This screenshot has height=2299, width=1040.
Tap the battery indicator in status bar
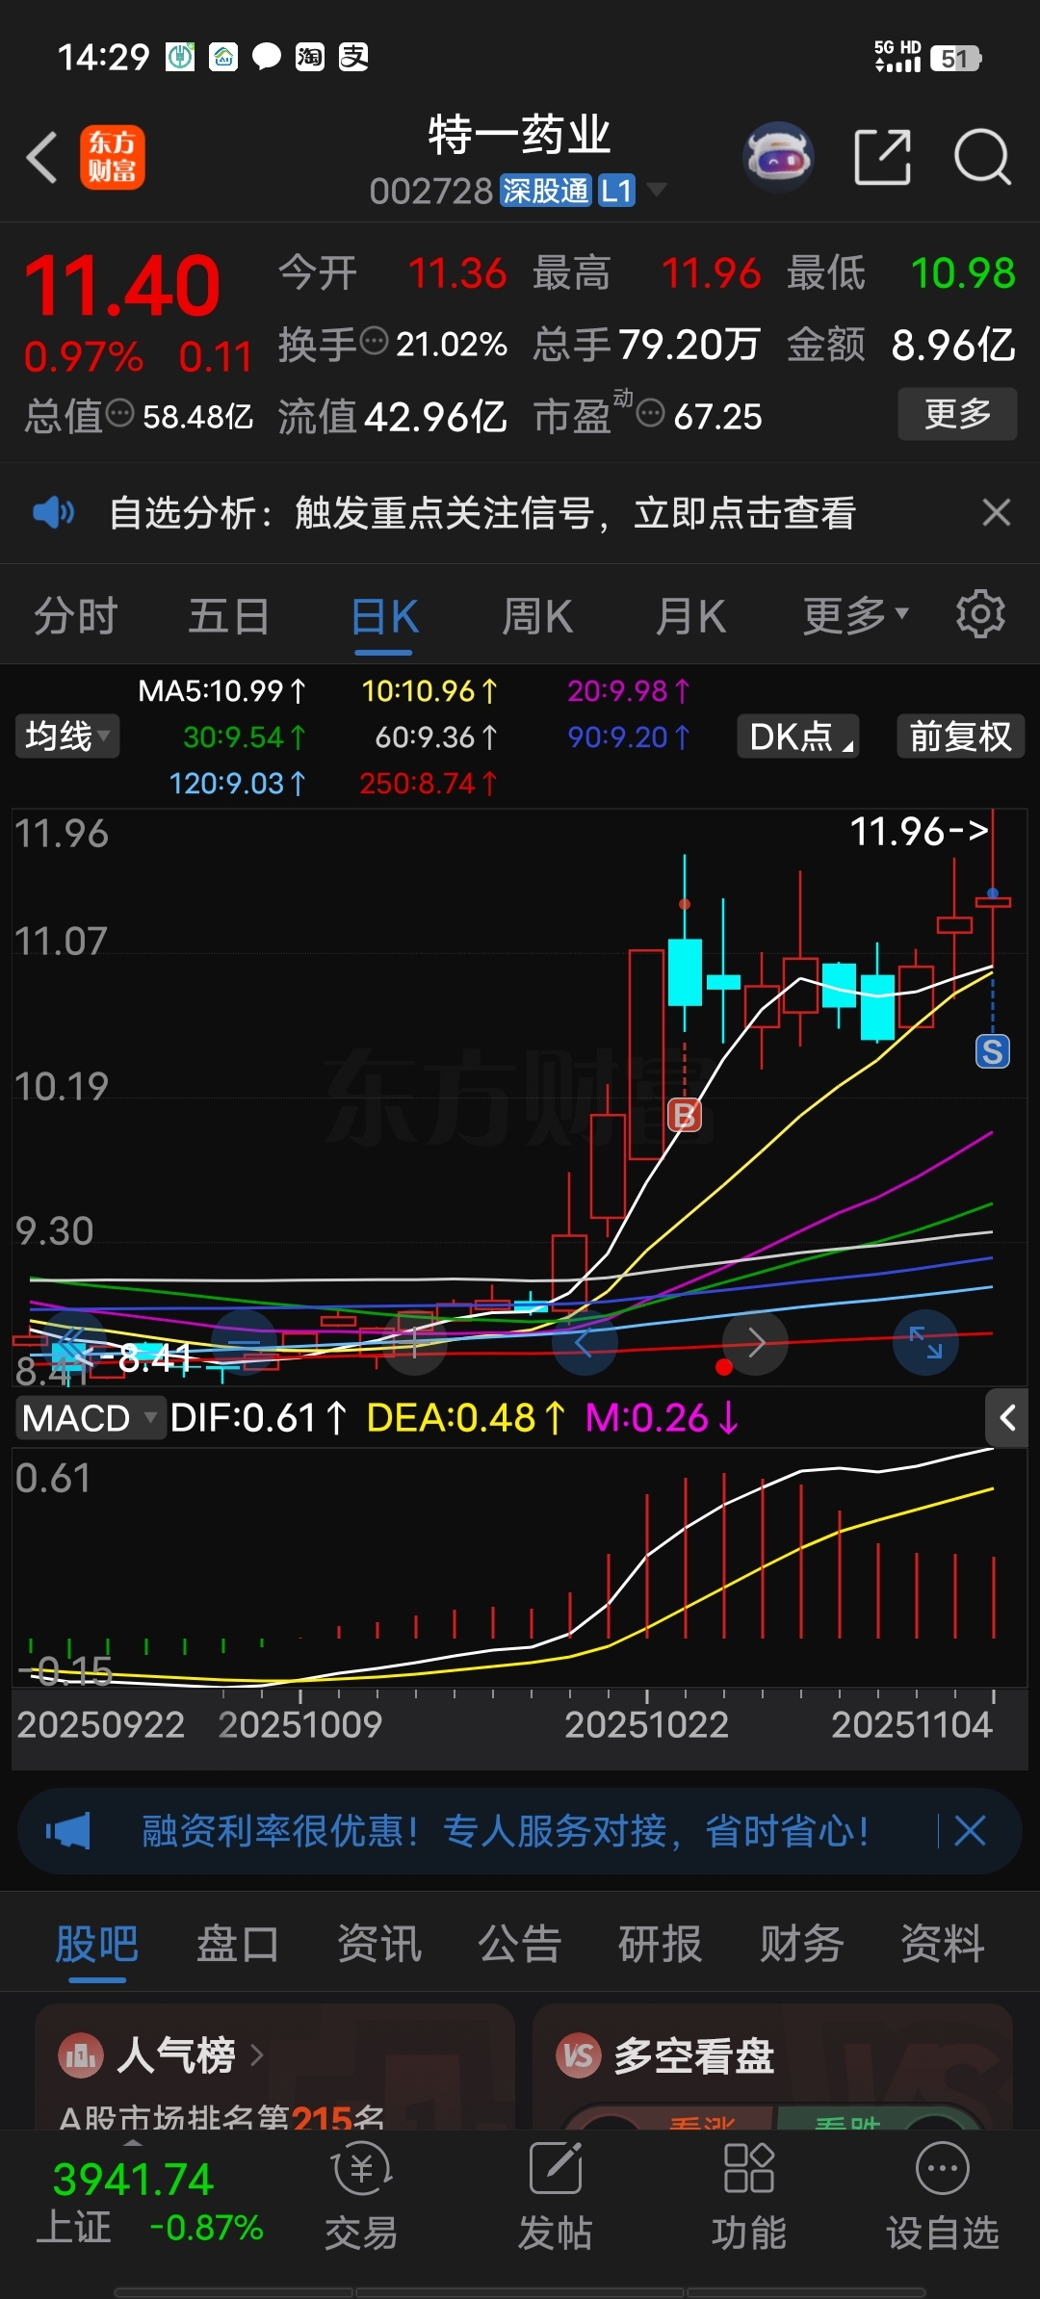pyautogui.click(x=955, y=59)
